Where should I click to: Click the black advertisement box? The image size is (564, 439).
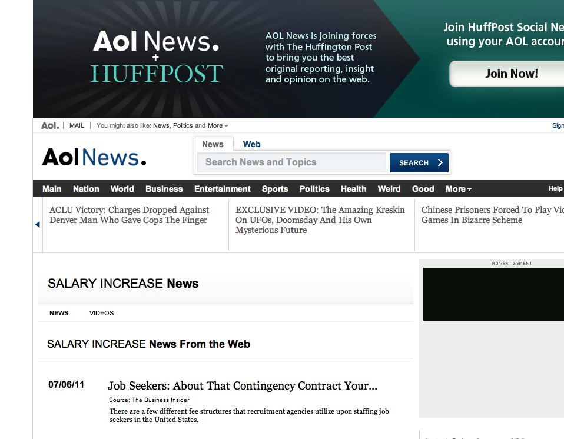click(x=493, y=294)
